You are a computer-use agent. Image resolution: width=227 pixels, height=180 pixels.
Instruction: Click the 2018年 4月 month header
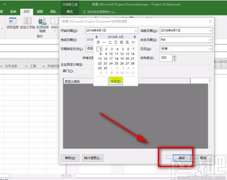pos(115,37)
